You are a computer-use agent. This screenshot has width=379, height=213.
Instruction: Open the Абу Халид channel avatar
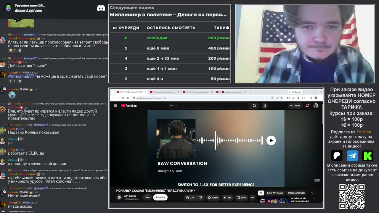tap(119, 197)
